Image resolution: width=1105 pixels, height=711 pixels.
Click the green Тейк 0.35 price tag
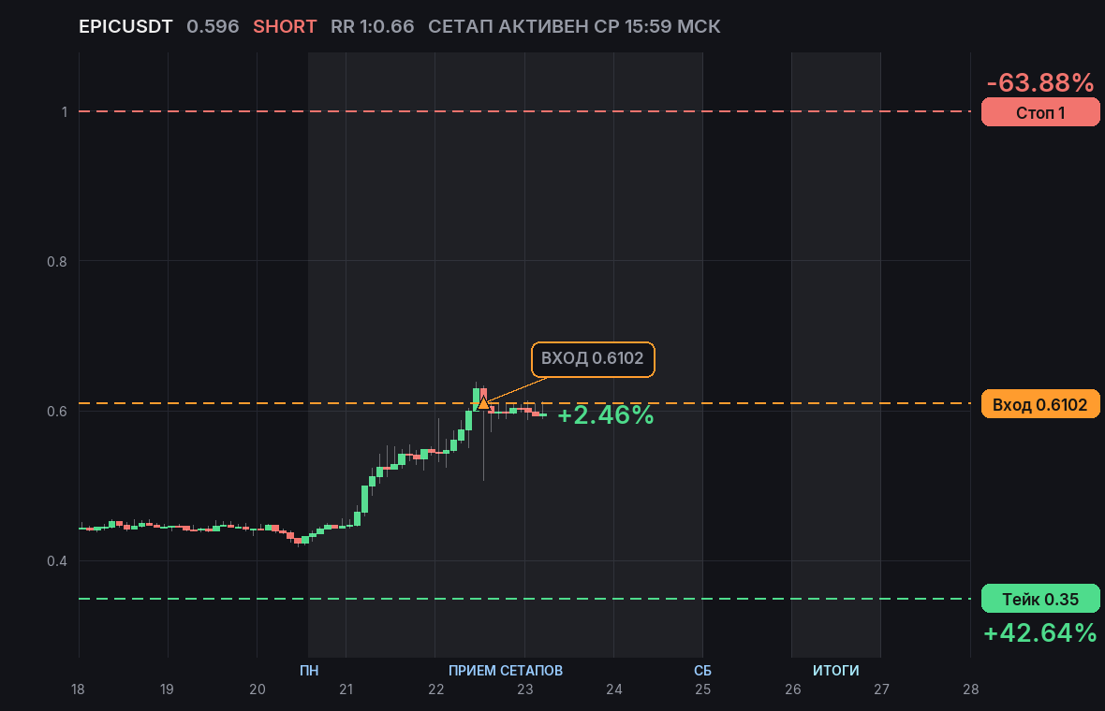coord(1040,599)
